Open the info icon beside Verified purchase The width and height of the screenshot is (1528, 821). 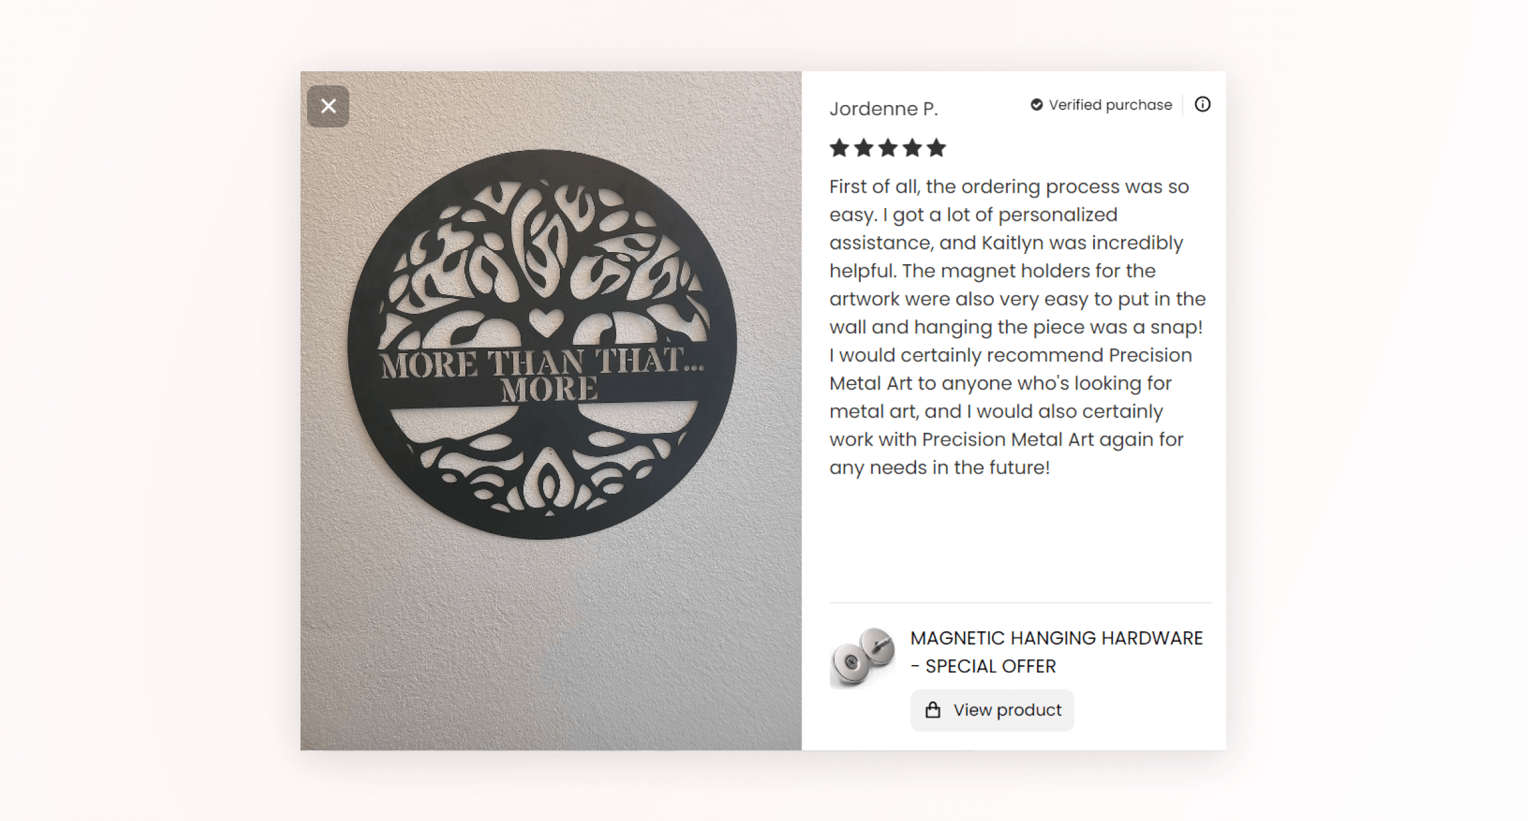1202,104
